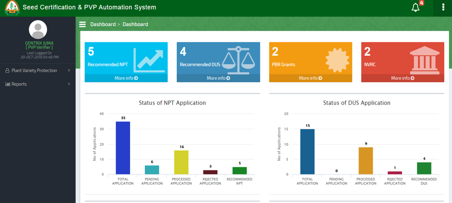Click the NVRC card label
The width and height of the screenshot is (452, 203).
pyautogui.click(x=370, y=65)
